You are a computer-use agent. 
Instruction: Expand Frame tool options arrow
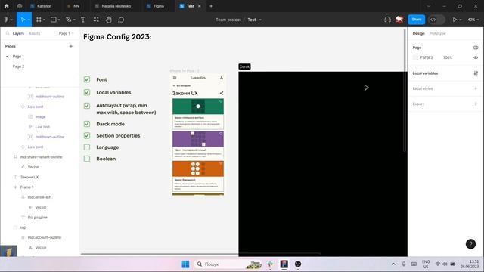(44, 20)
